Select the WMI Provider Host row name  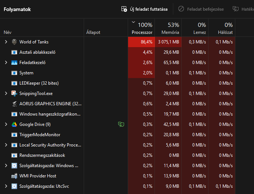tap(38, 176)
